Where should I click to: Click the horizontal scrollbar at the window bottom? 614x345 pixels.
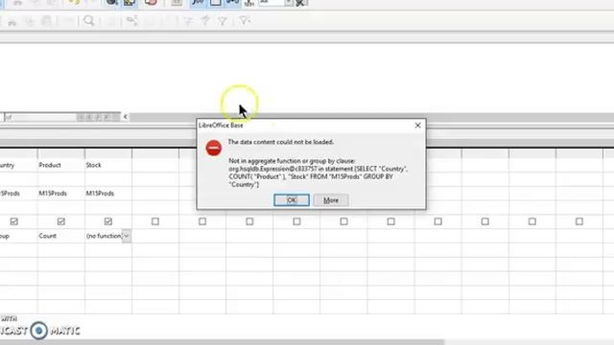click(x=222, y=342)
